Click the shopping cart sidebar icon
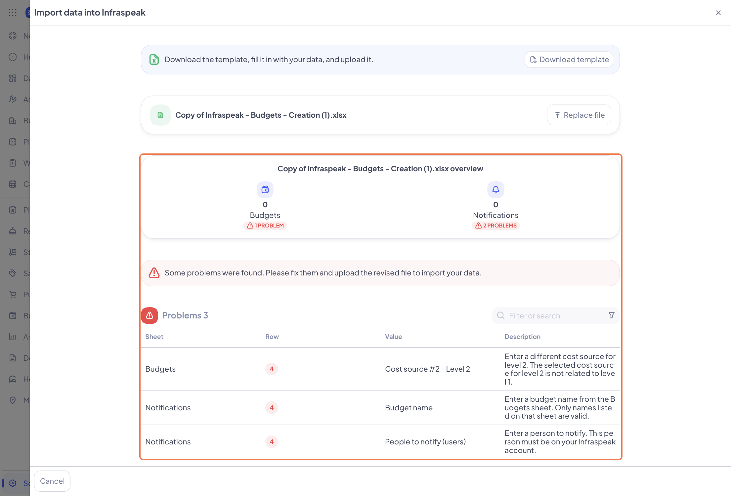Viewport: 731px width, 496px height. [13, 294]
